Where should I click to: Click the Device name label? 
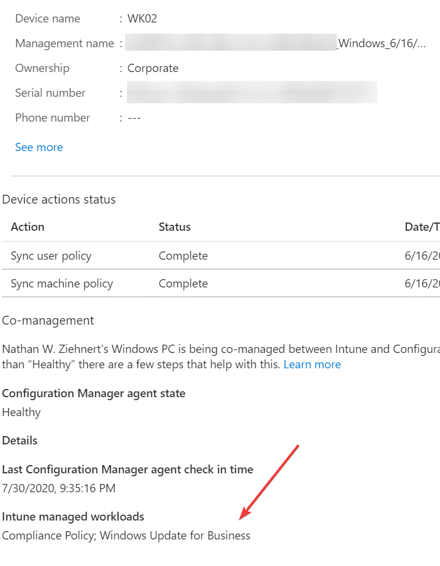(48, 19)
